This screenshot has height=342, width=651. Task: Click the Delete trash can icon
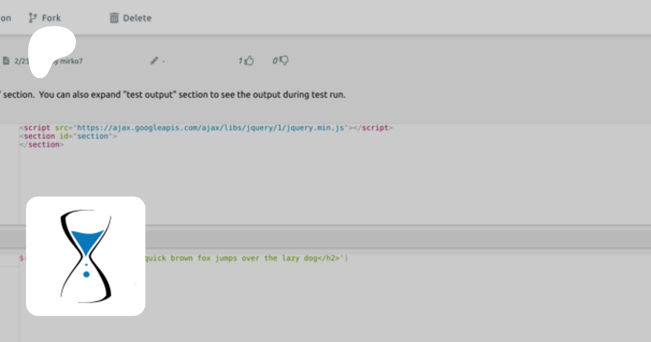pyautogui.click(x=114, y=18)
